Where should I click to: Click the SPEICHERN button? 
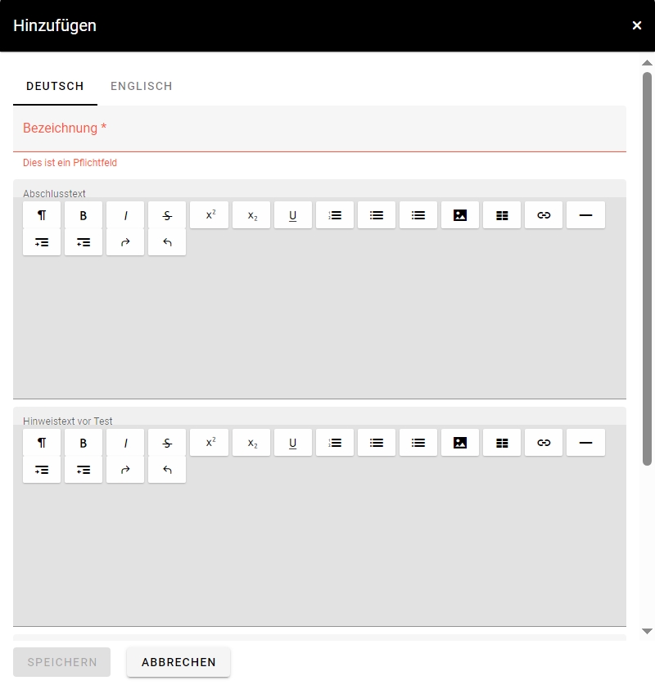(x=61, y=662)
